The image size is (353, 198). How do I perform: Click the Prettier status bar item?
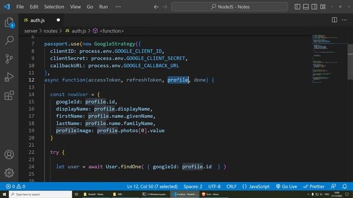314,186
